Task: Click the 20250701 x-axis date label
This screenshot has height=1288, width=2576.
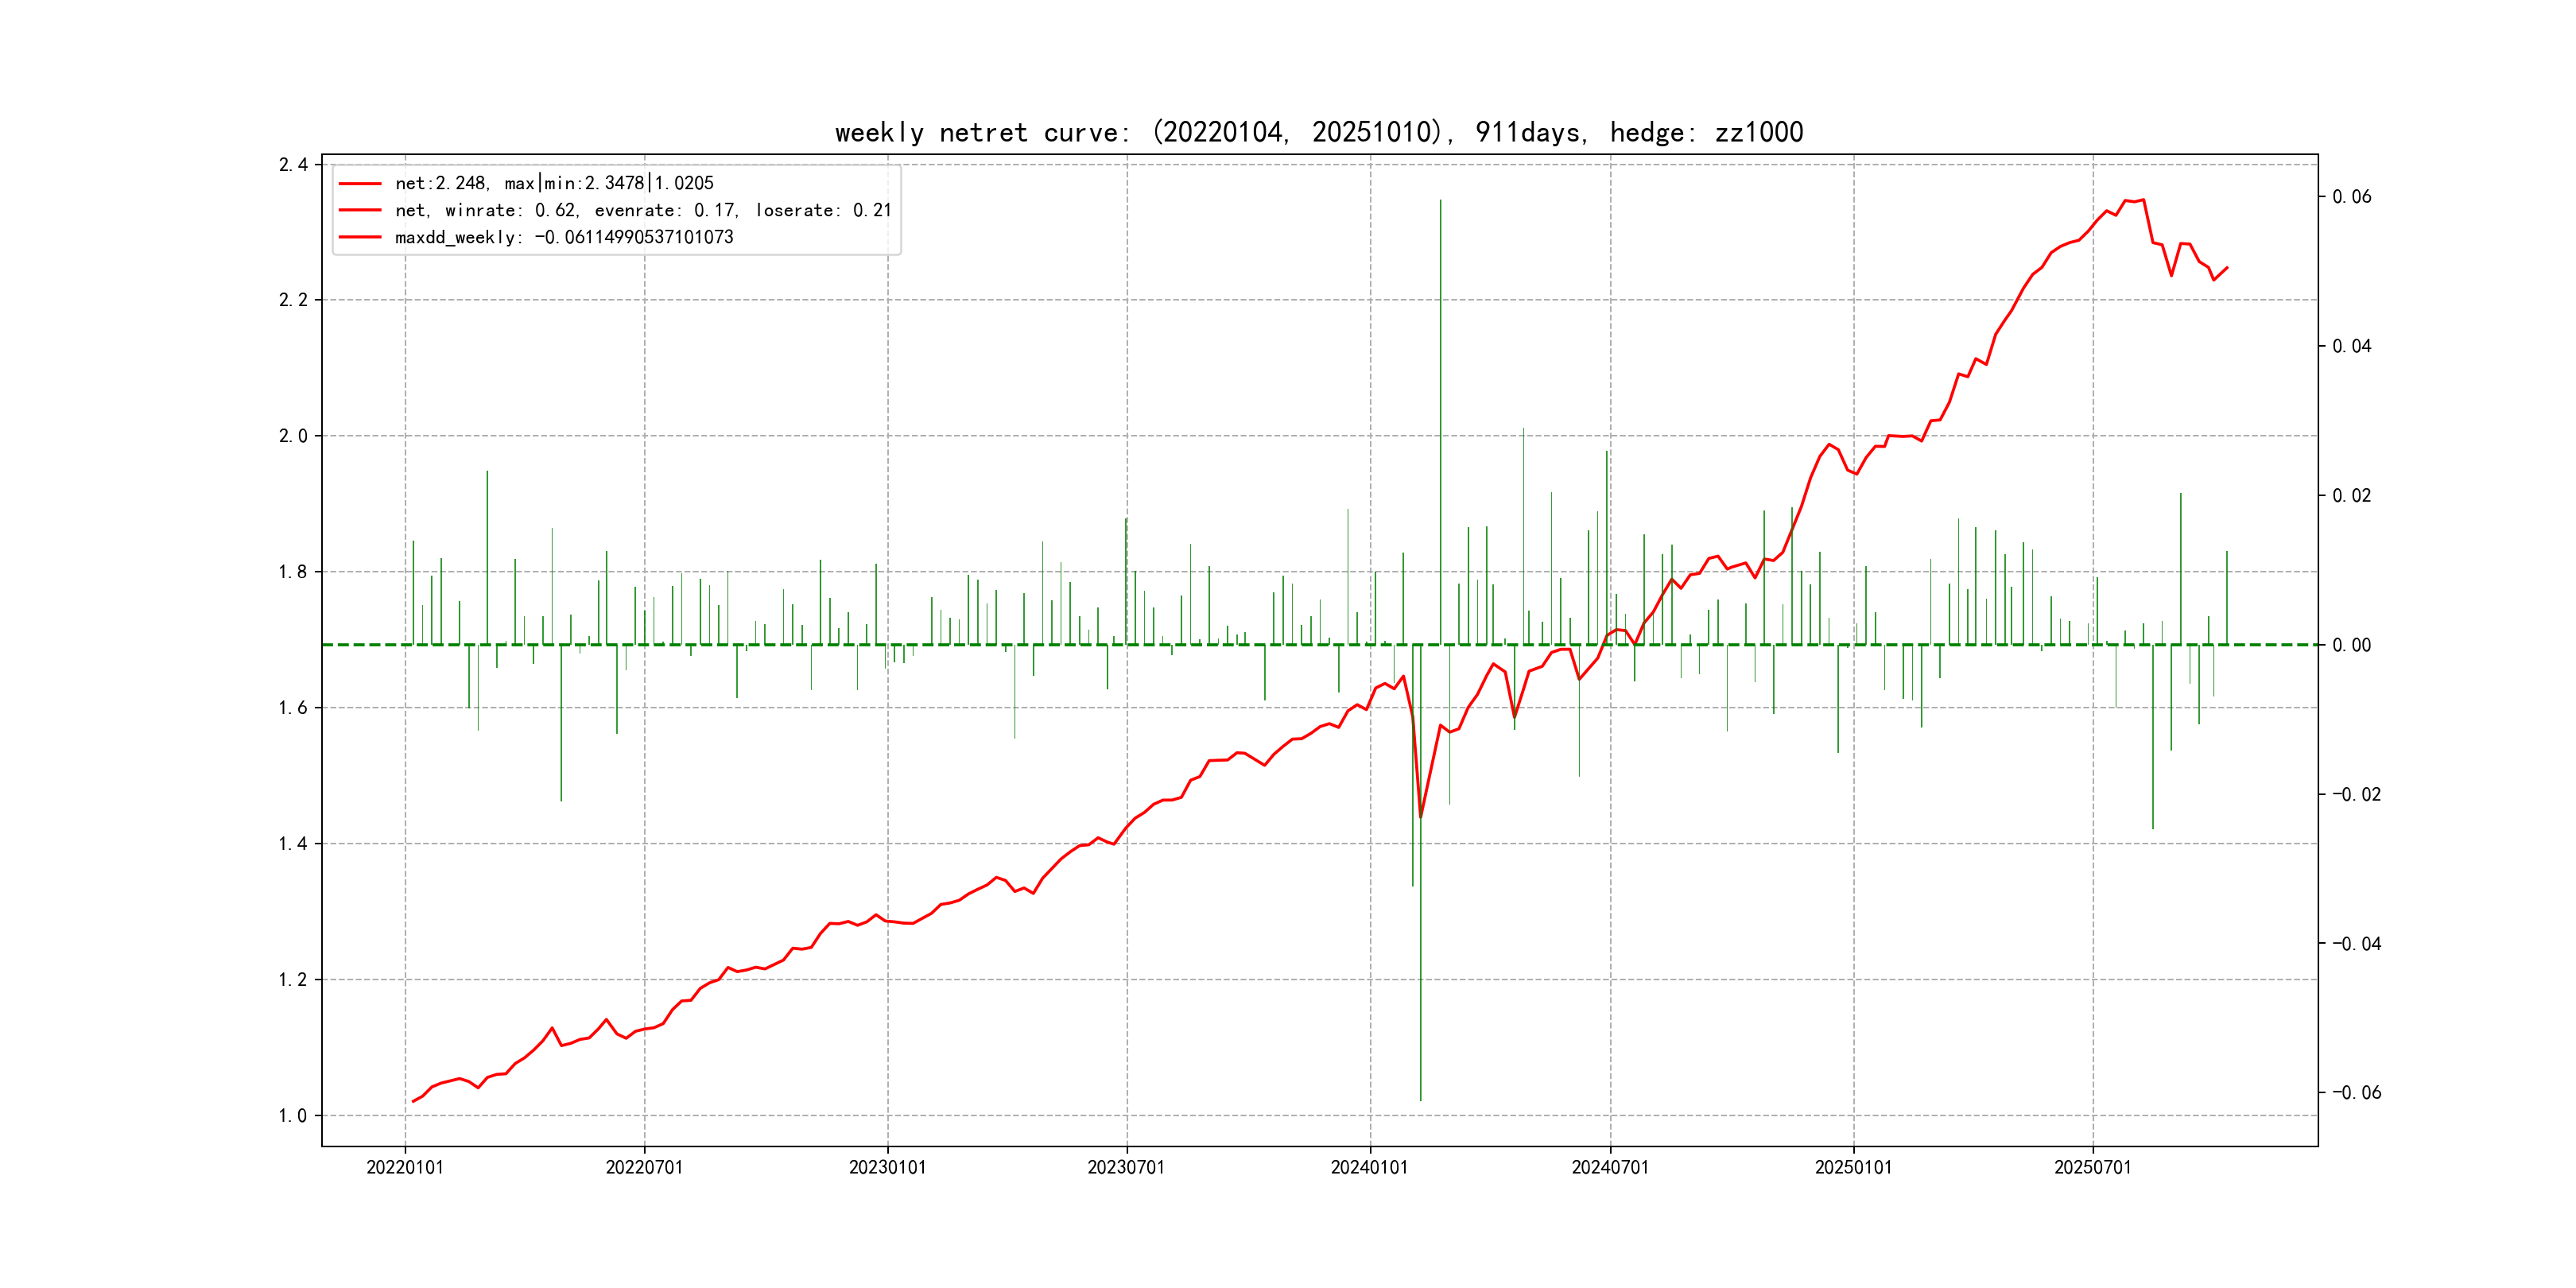Action: (x=2092, y=1168)
